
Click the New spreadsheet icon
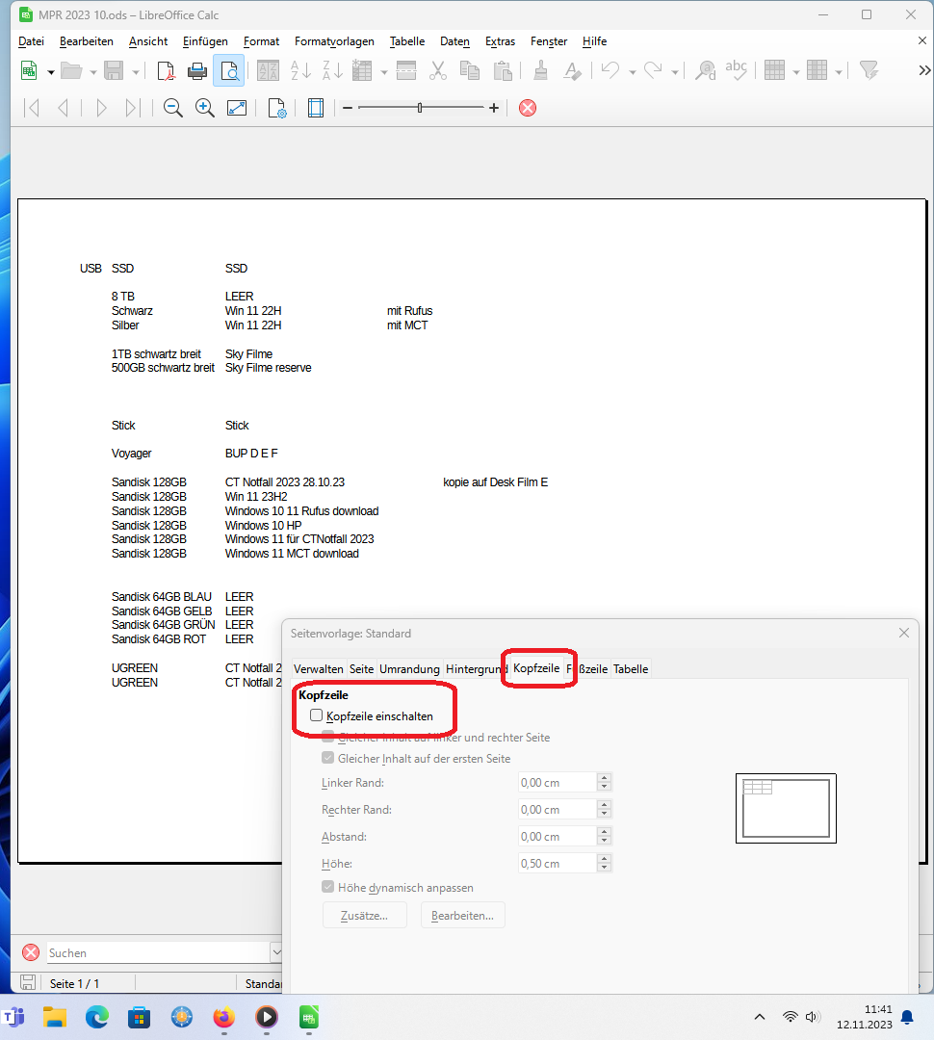tap(29, 70)
